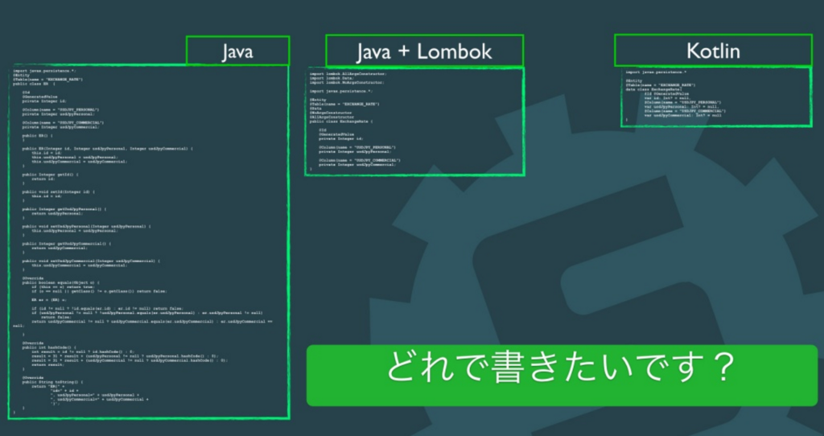Click the "Java" heading box

[237, 51]
